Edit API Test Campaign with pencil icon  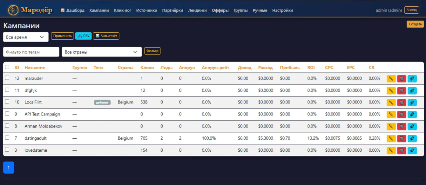point(391,114)
